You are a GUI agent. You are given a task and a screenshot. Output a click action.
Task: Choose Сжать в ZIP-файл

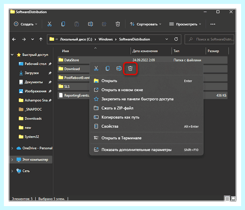pyautogui.click(x=146, y=108)
